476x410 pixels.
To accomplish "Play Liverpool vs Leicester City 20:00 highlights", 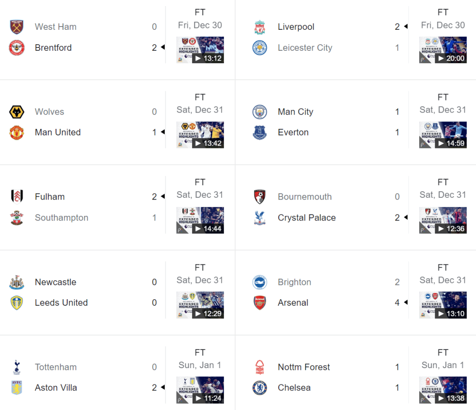I will point(443,50).
